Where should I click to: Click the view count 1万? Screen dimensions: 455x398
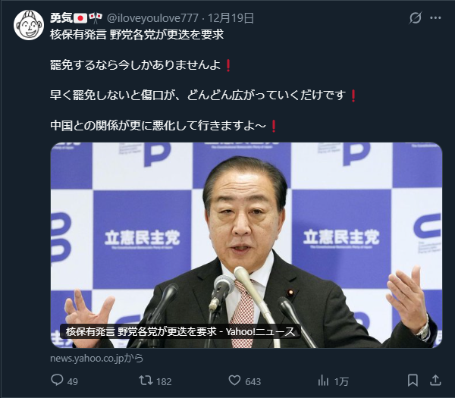tap(341, 381)
